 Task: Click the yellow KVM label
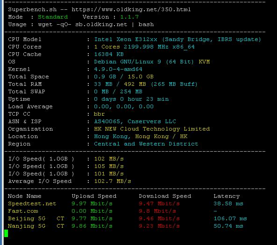coord(204,62)
